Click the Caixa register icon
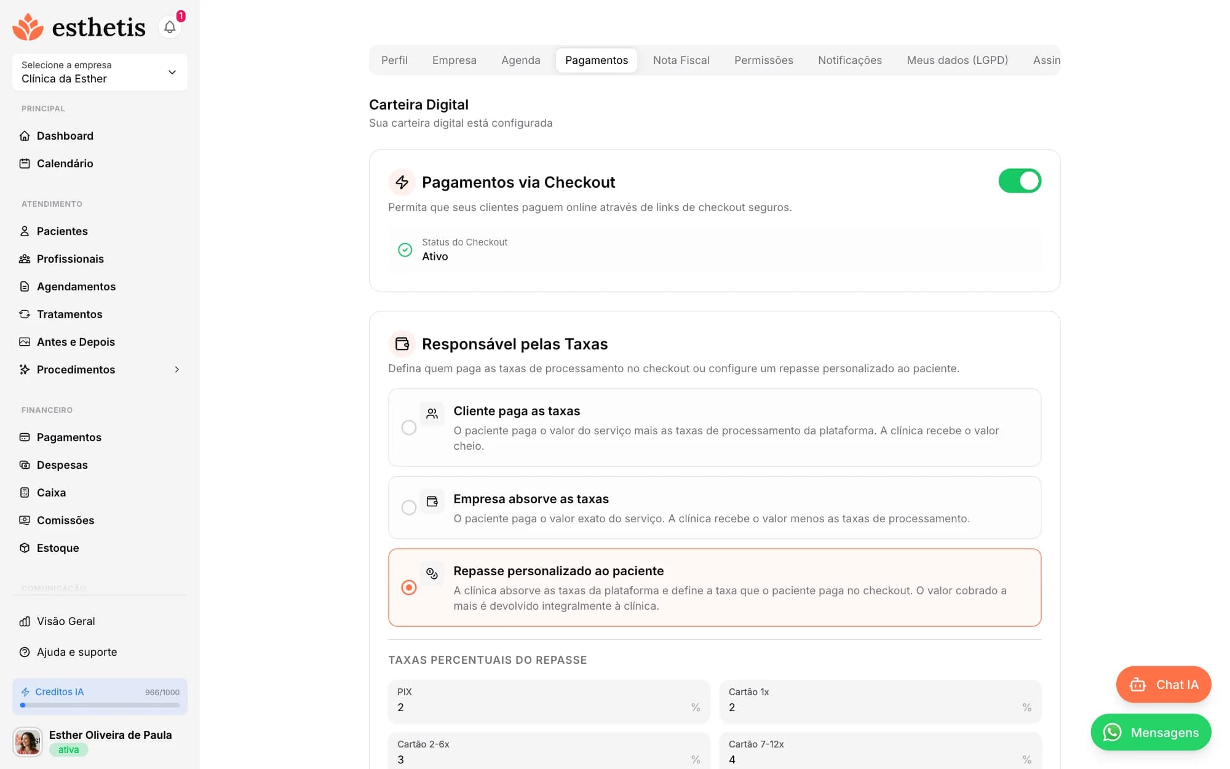The width and height of the screenshot is (1230, 769). tap(25, 493)
